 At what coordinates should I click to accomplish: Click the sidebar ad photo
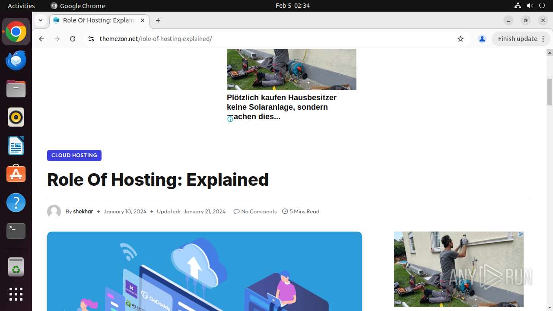(x=459, y=270)
